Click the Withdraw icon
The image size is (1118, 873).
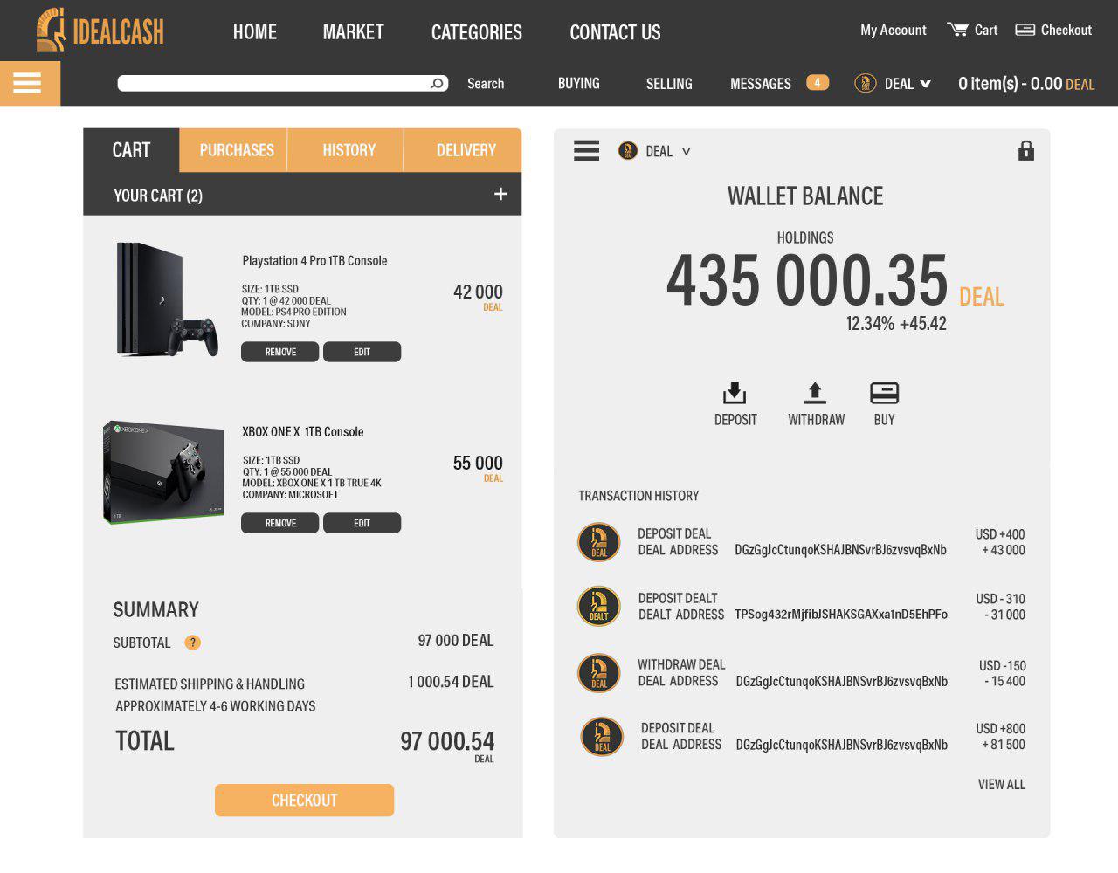(815, 393)
